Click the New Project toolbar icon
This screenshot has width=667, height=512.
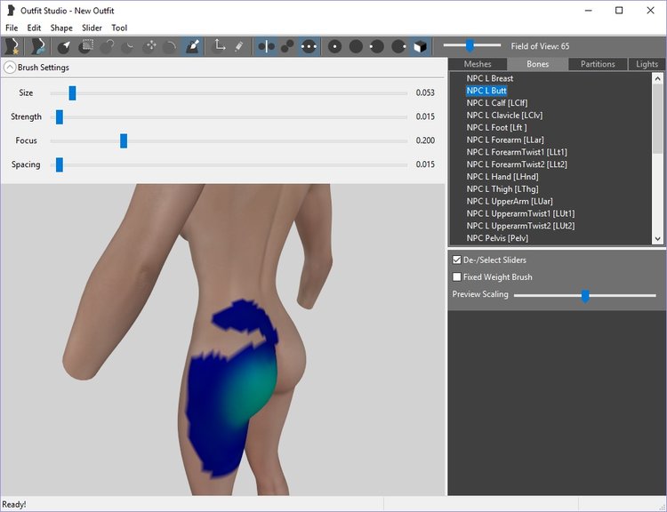pyautogui.click(x=12, y=46)
